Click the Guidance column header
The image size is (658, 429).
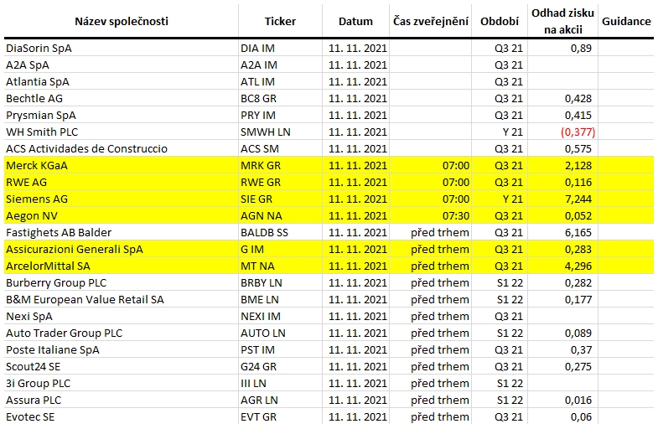coord(626,22)
